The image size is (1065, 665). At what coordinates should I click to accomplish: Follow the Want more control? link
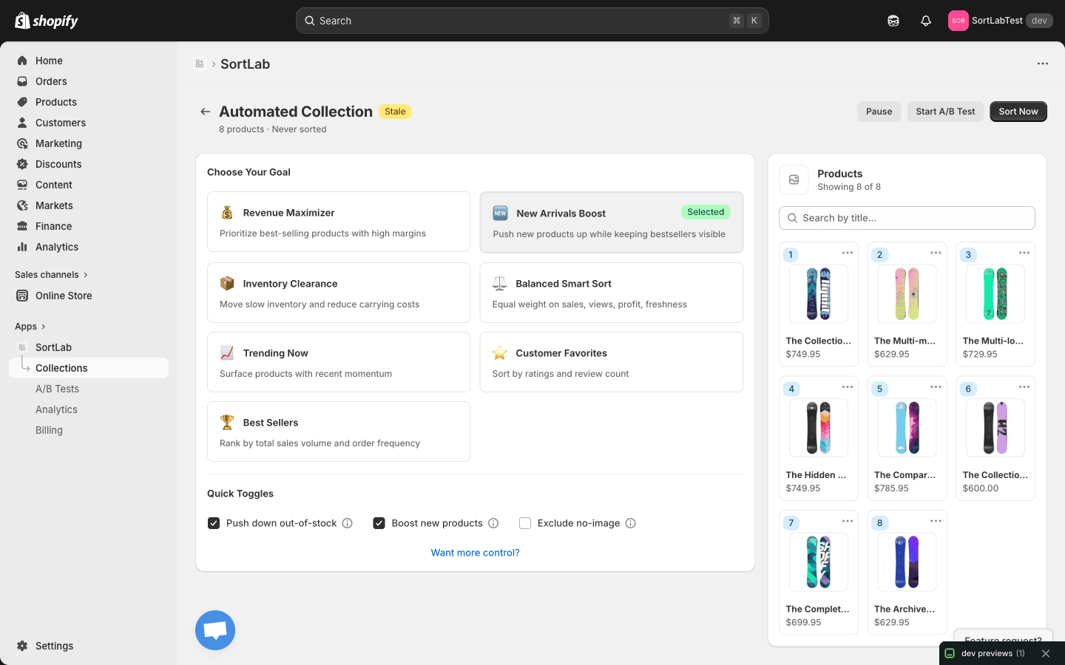(475, 553)
